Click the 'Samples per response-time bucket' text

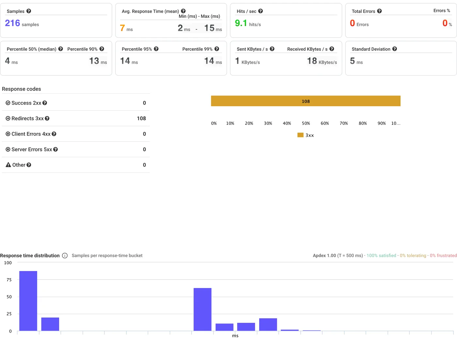point(107,256)
